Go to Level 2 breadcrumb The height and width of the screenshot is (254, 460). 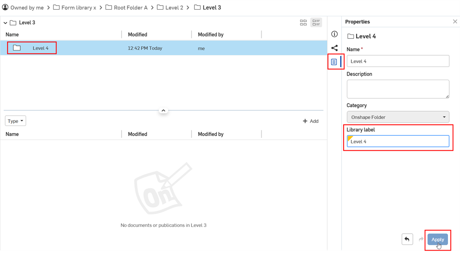tap(174, 8)
